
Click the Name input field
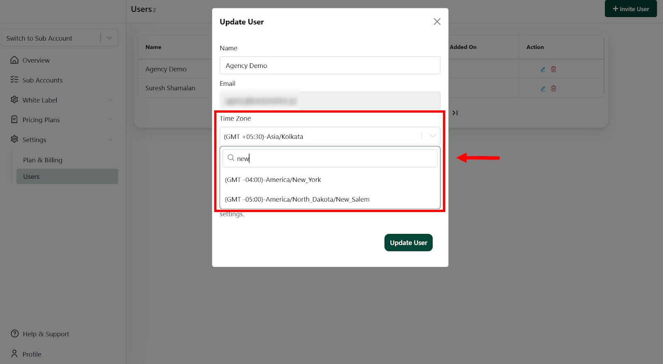coord(330,65)
